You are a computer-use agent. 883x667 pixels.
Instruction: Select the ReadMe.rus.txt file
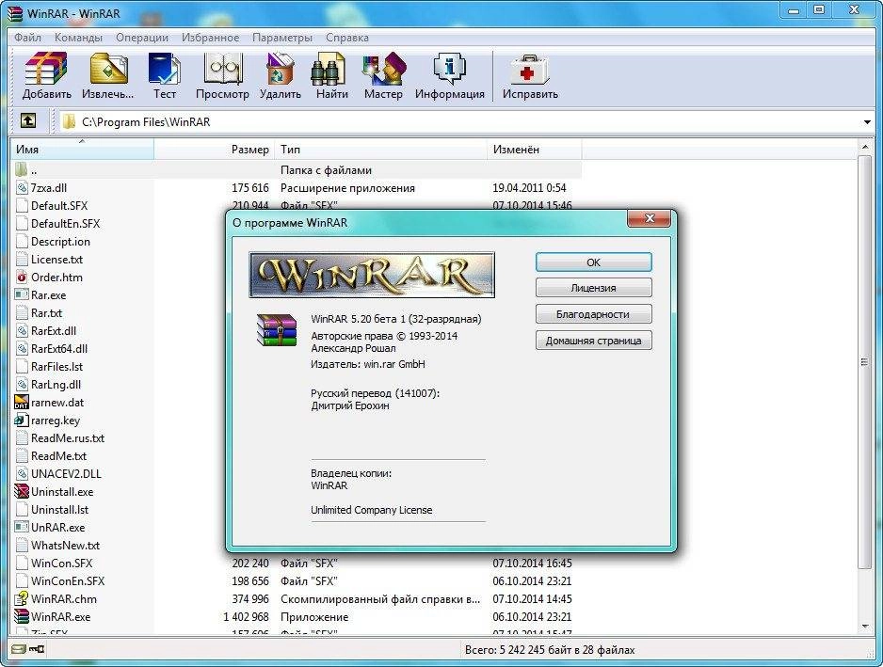[68, 437]
